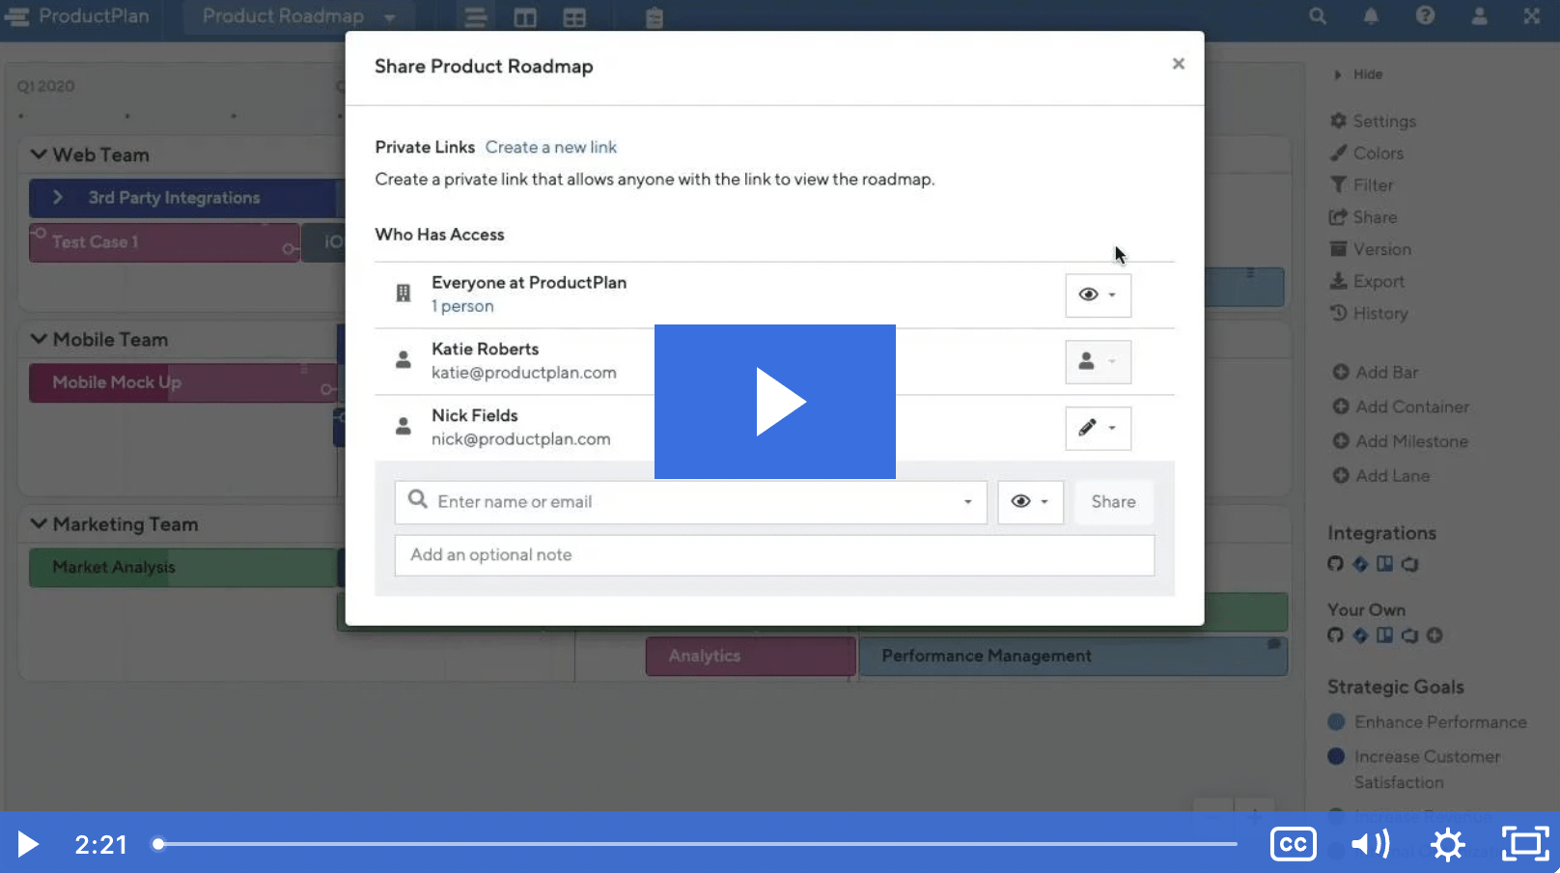1560x873 pixels.
Task: Select the Performance Management bar
Action: coord(1072,656)
